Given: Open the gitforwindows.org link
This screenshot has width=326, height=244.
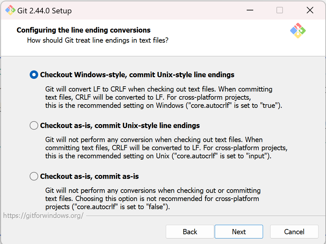Looking at the screenshot, I should [x=43, y=216].
